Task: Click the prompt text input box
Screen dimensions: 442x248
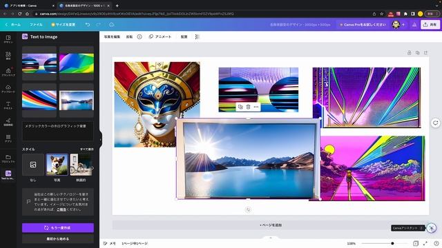Action: (x=58, y=131)
